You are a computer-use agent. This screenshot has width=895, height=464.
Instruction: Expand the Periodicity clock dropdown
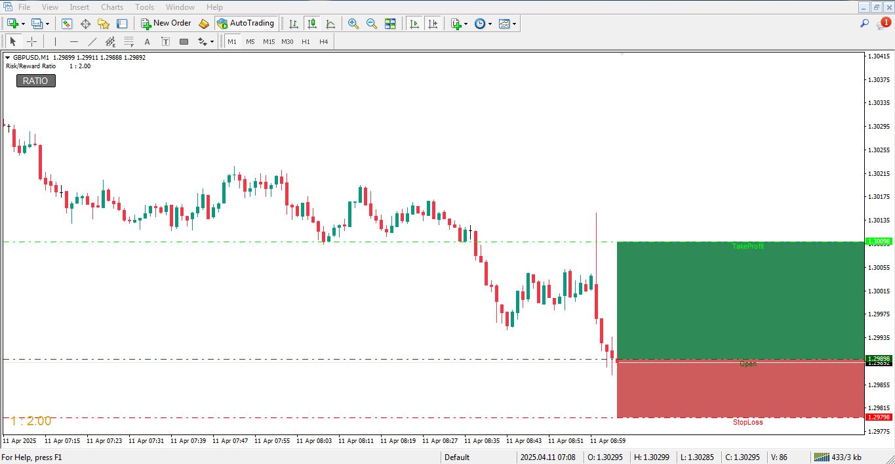pyautogui.click(x=490, y=24)
